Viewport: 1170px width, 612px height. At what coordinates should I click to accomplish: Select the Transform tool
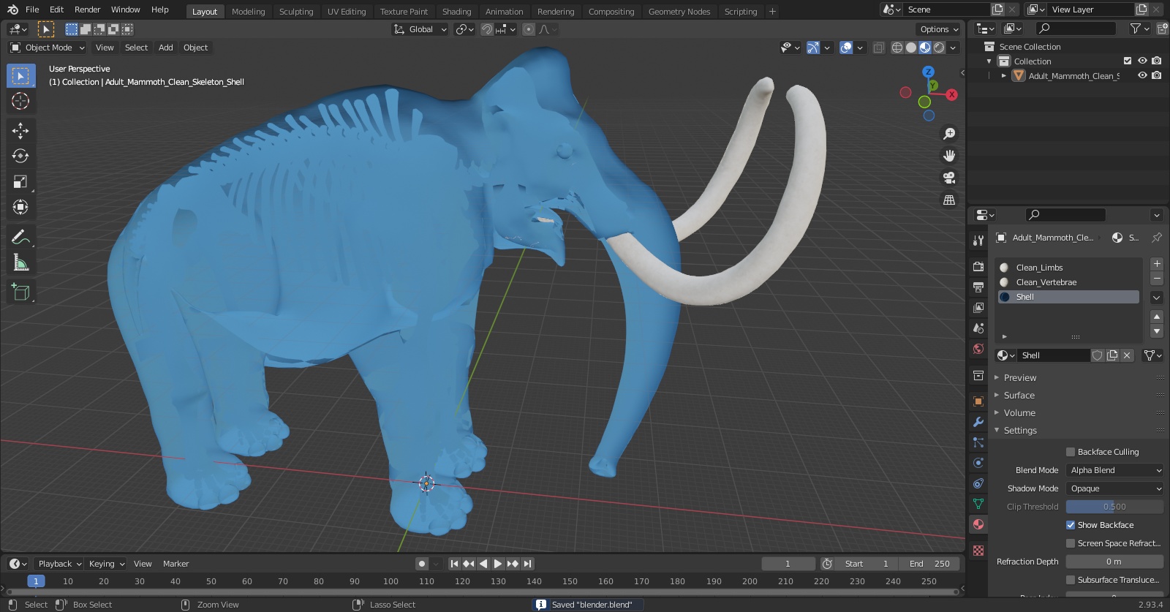click(x=20, y=208)
